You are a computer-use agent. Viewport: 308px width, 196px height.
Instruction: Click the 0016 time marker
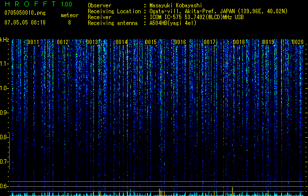(x=180, y=42)
